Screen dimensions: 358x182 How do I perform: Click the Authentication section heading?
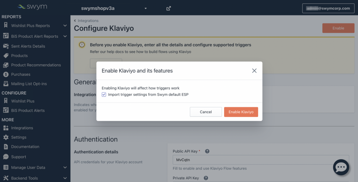(96, 139)
